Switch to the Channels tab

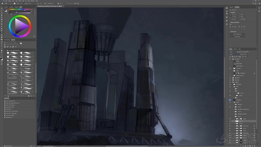coord(235,49)
